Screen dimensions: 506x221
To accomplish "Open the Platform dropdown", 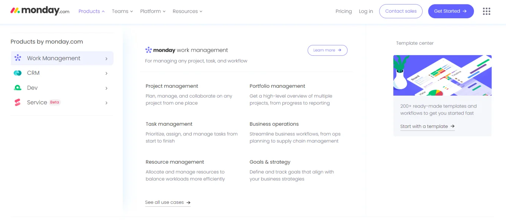I will 153,11.
